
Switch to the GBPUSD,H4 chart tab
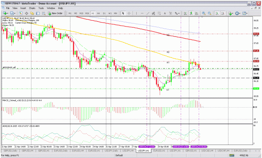pyautogui.click(x=27, y=151)
